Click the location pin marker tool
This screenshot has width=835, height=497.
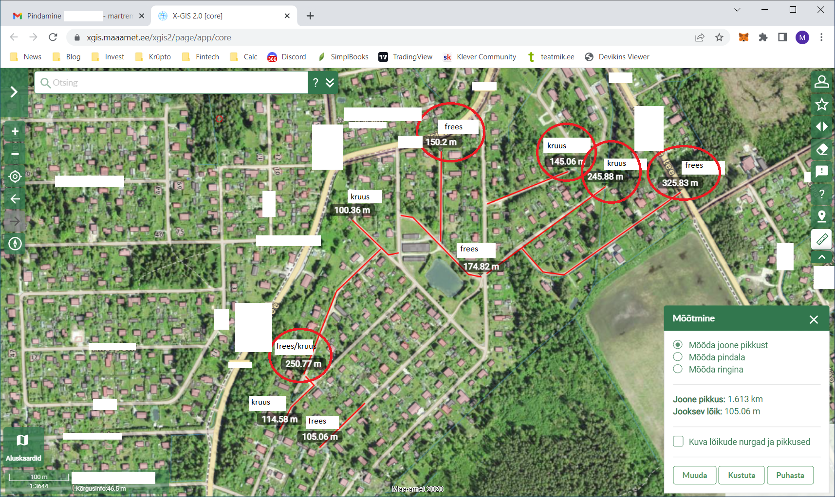(822, 216)
